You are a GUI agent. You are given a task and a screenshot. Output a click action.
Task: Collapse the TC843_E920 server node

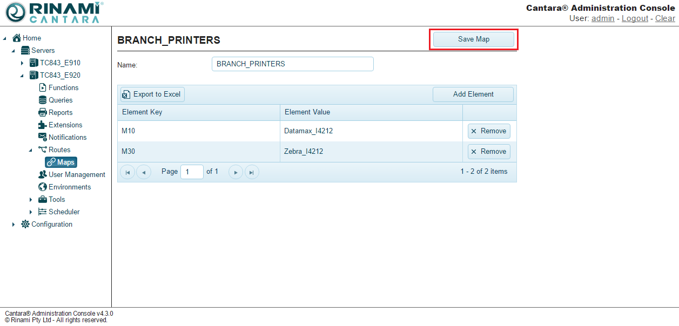click(x=22, y=76)
